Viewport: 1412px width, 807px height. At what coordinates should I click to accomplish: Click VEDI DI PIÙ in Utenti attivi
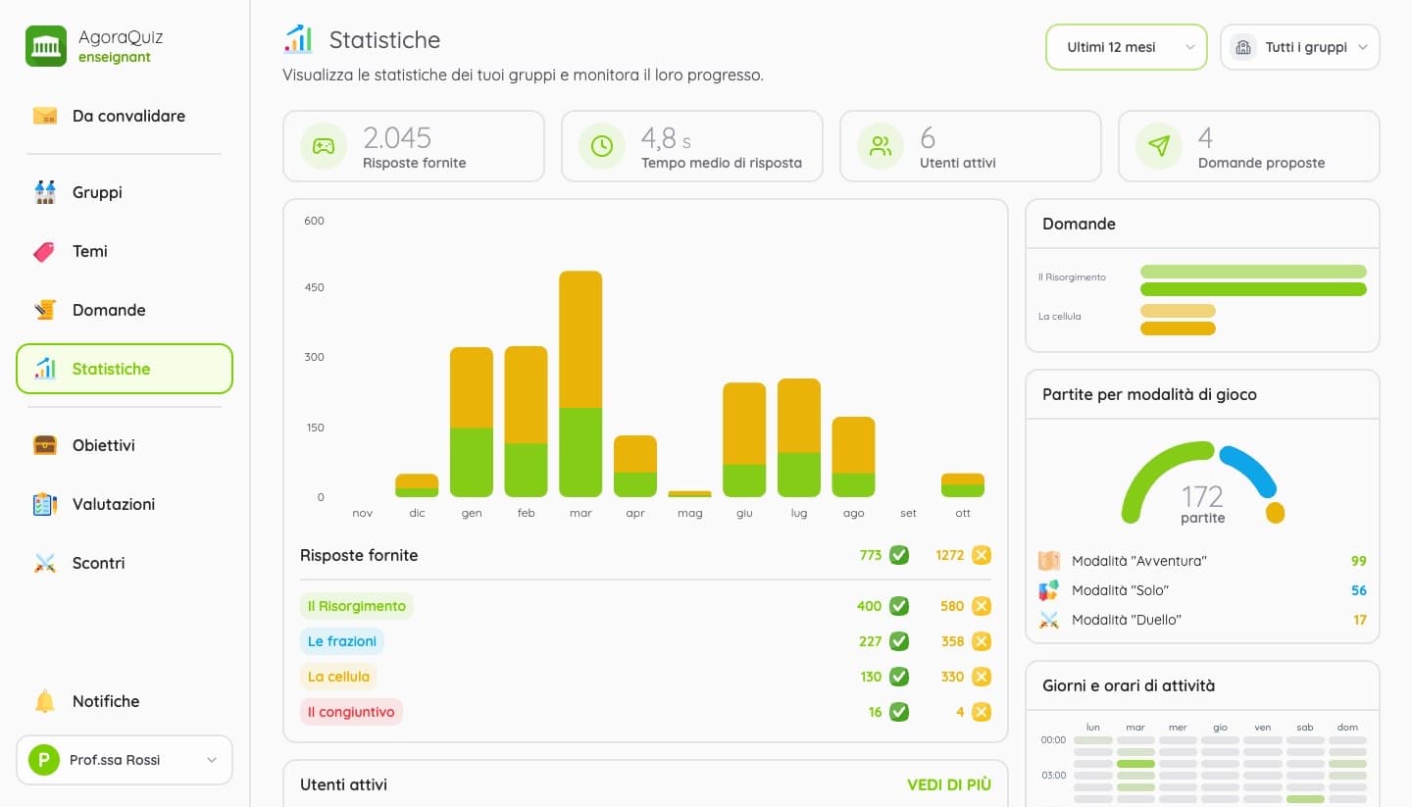949,784
